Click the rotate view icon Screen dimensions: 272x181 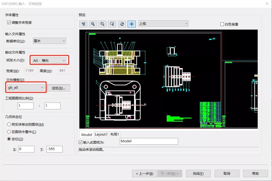coord(122,24)
